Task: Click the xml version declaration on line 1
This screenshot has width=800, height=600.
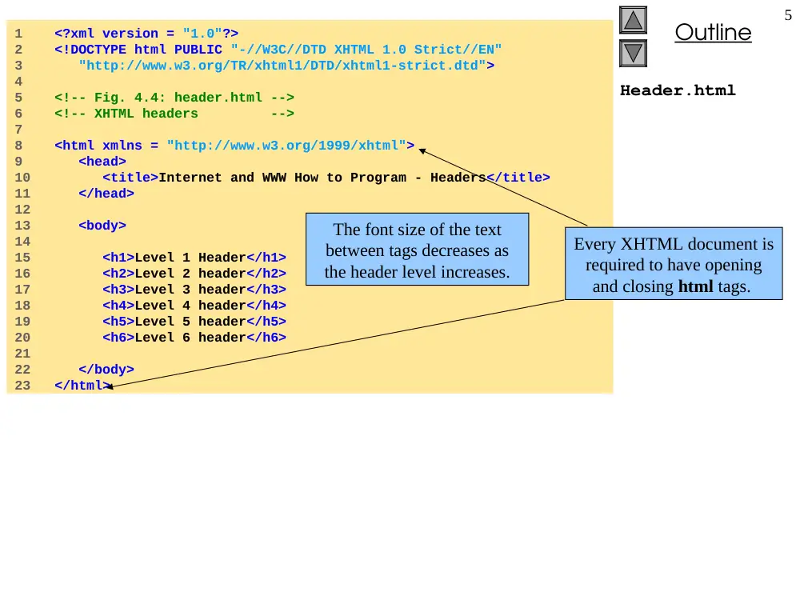Action: pyautogui.click(x=146, y=34)
